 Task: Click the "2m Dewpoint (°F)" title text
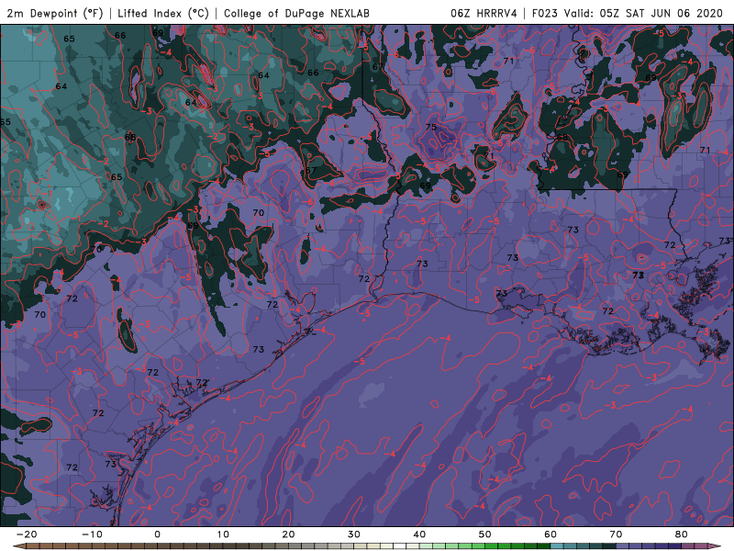coord(54,13)
